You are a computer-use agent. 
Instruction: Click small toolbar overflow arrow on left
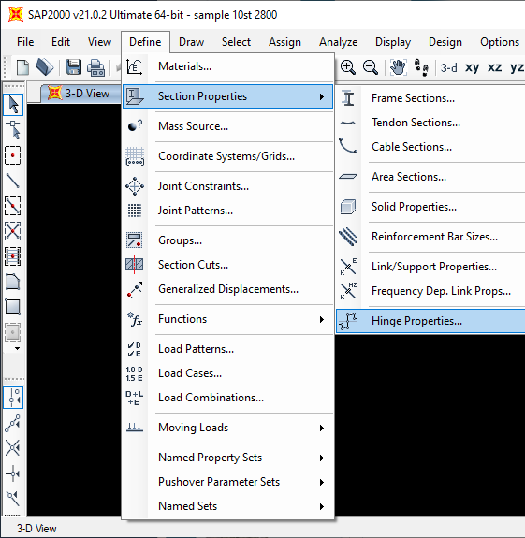17,349
